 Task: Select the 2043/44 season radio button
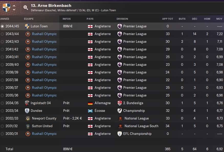(x=2, y=34)
